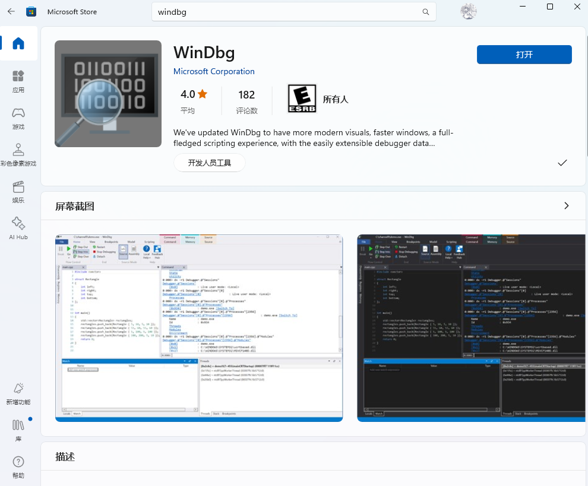Click the 4.0 平均 rating
Image resolution: width=588 pixels, height=486 pixels.
point(194,101)
